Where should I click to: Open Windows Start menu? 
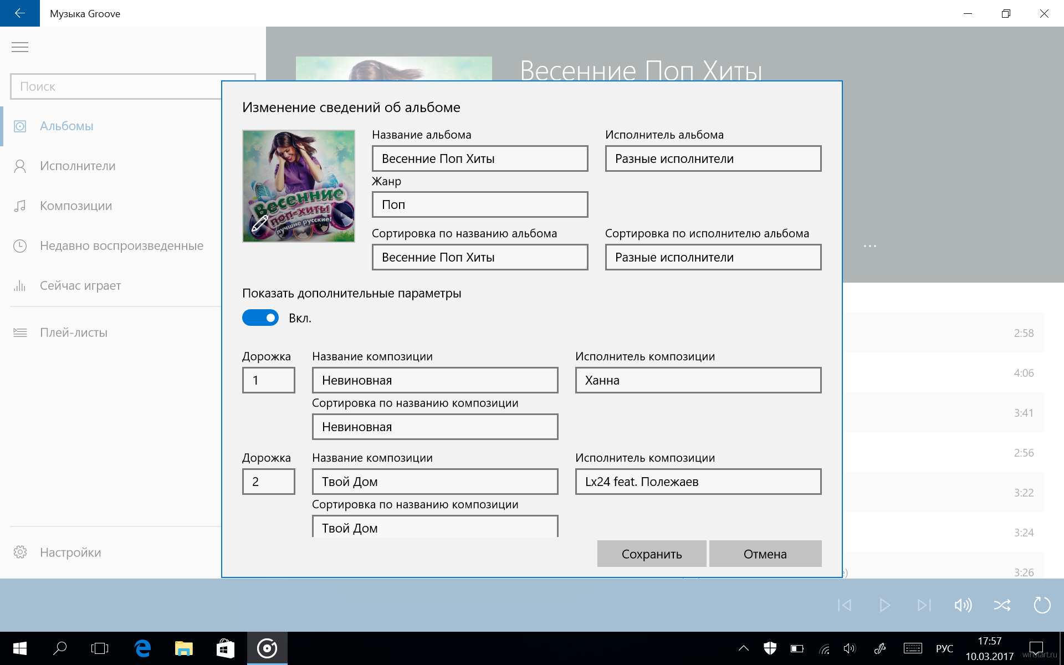20,648
